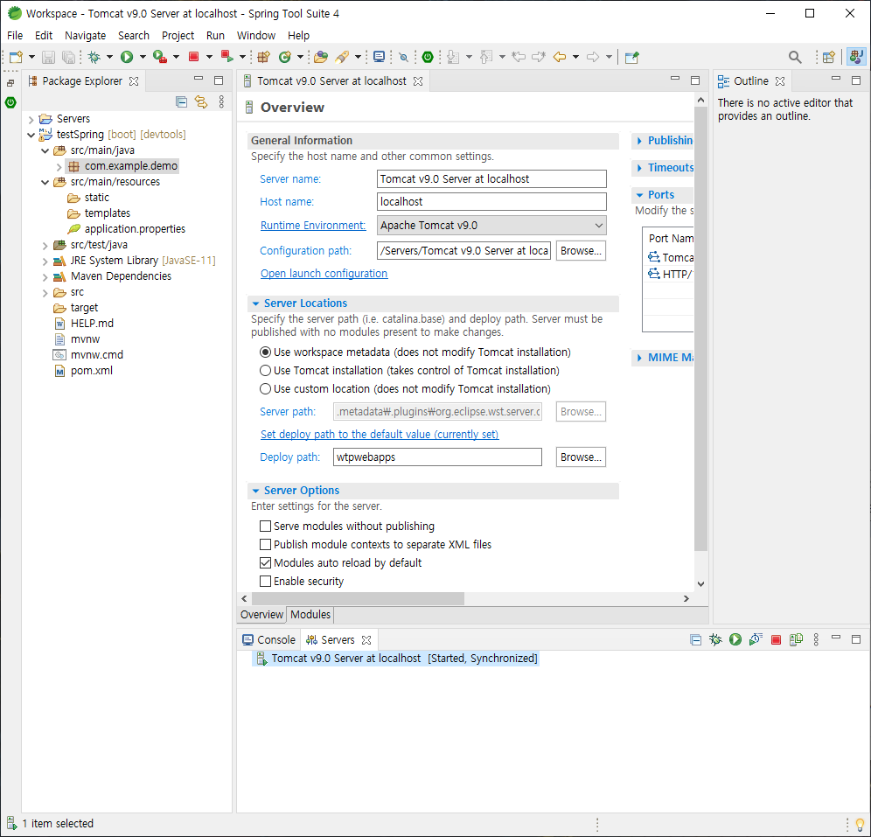The image size is (871, 837).
Task: Select Use custom location radio option
Action: pos(266,389)
